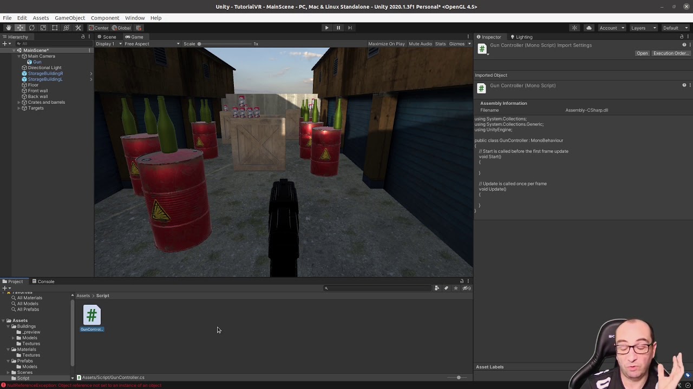Image resolution: width=693 pixels, height=389 pixels.
Task: Click the Open script button
Action: point(642,53)
